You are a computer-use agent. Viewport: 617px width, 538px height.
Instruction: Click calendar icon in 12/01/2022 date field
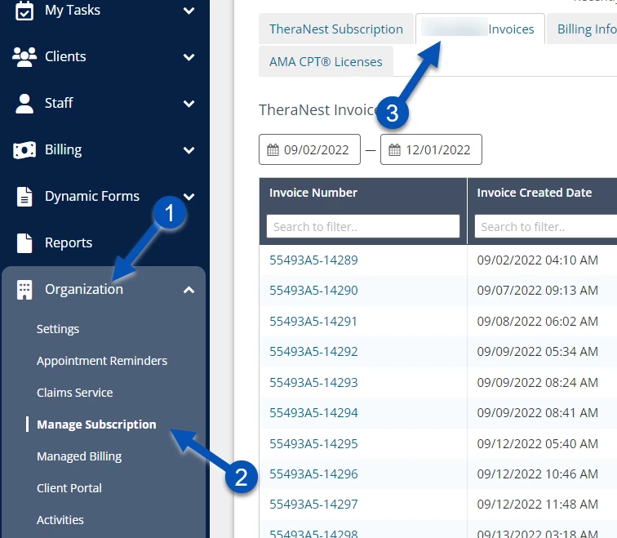pyautogui.click(x=394, y=150)
